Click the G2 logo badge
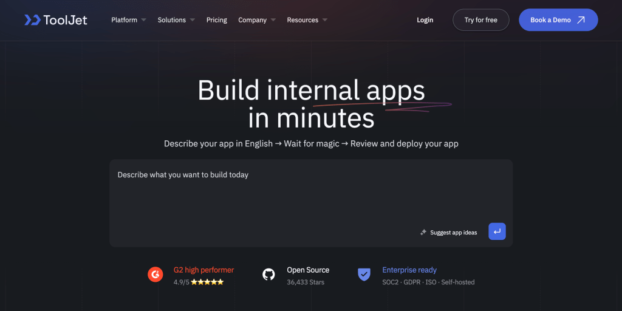 coord(155,275)
